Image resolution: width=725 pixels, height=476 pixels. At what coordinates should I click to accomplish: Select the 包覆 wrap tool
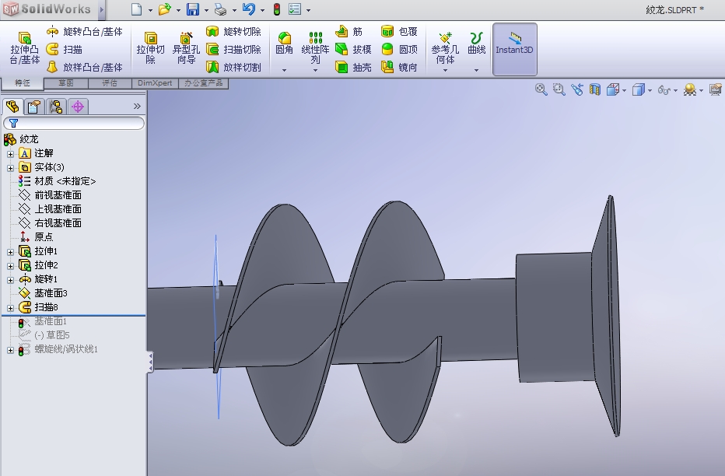coord(400,31)
